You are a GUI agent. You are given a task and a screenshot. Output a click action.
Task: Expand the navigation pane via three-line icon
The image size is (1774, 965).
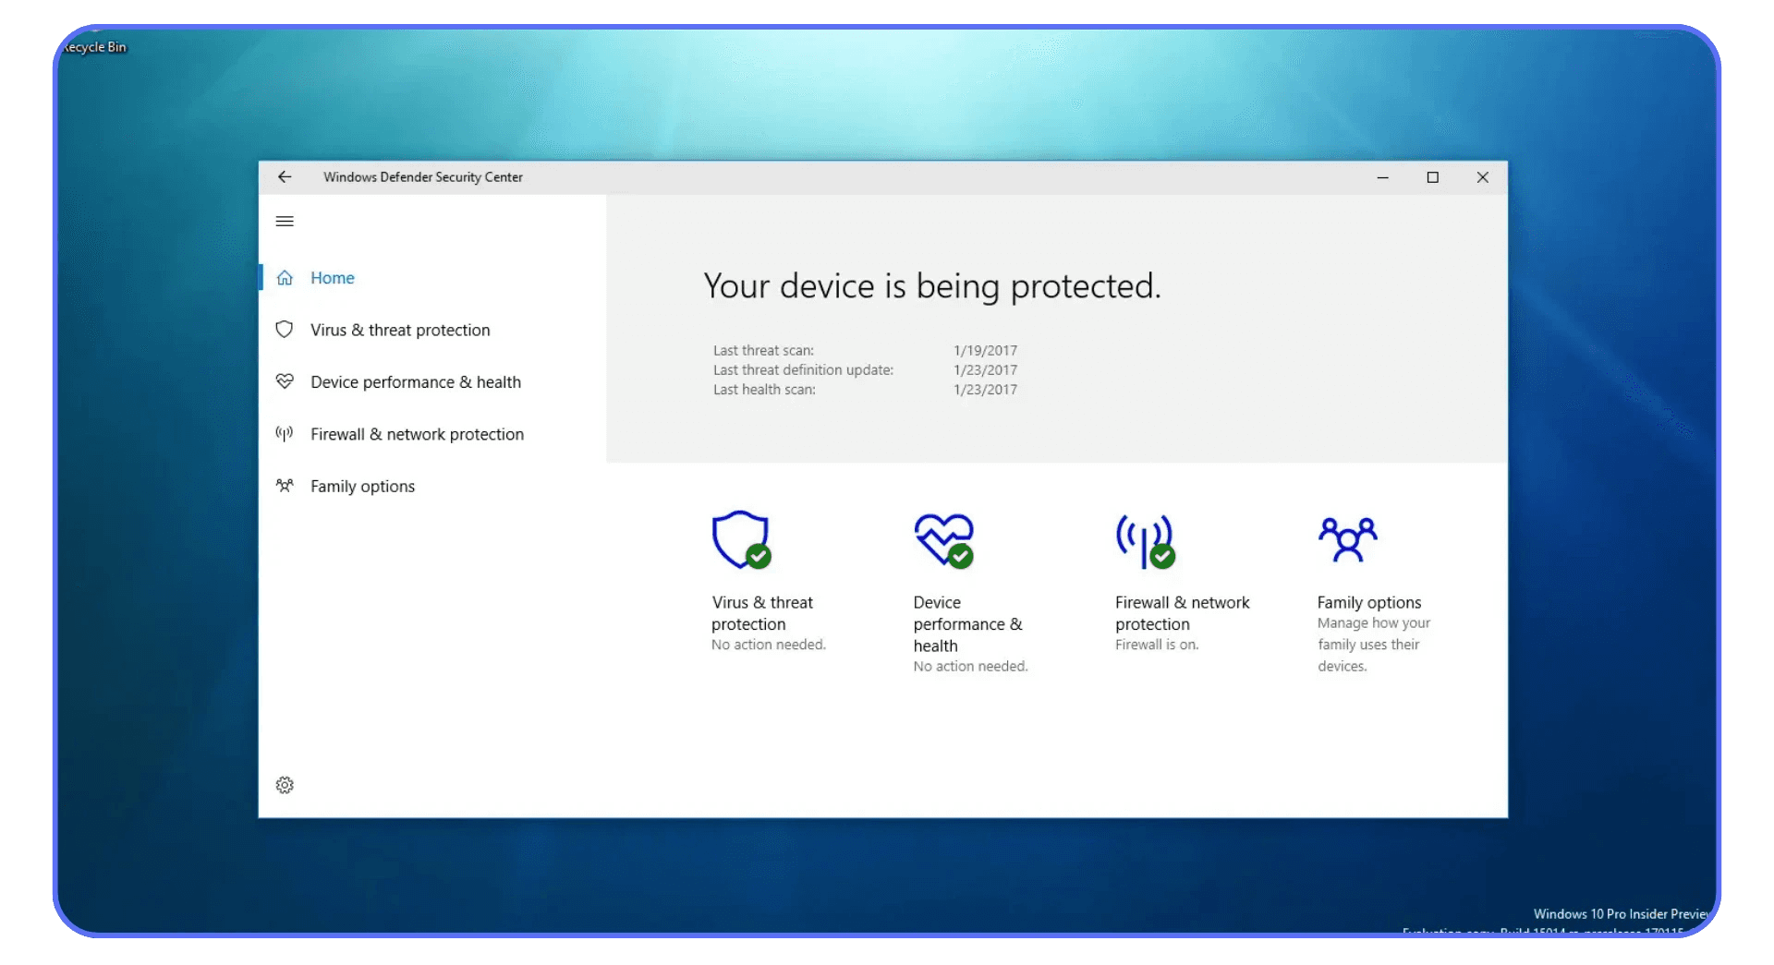[x=285, y=221]
